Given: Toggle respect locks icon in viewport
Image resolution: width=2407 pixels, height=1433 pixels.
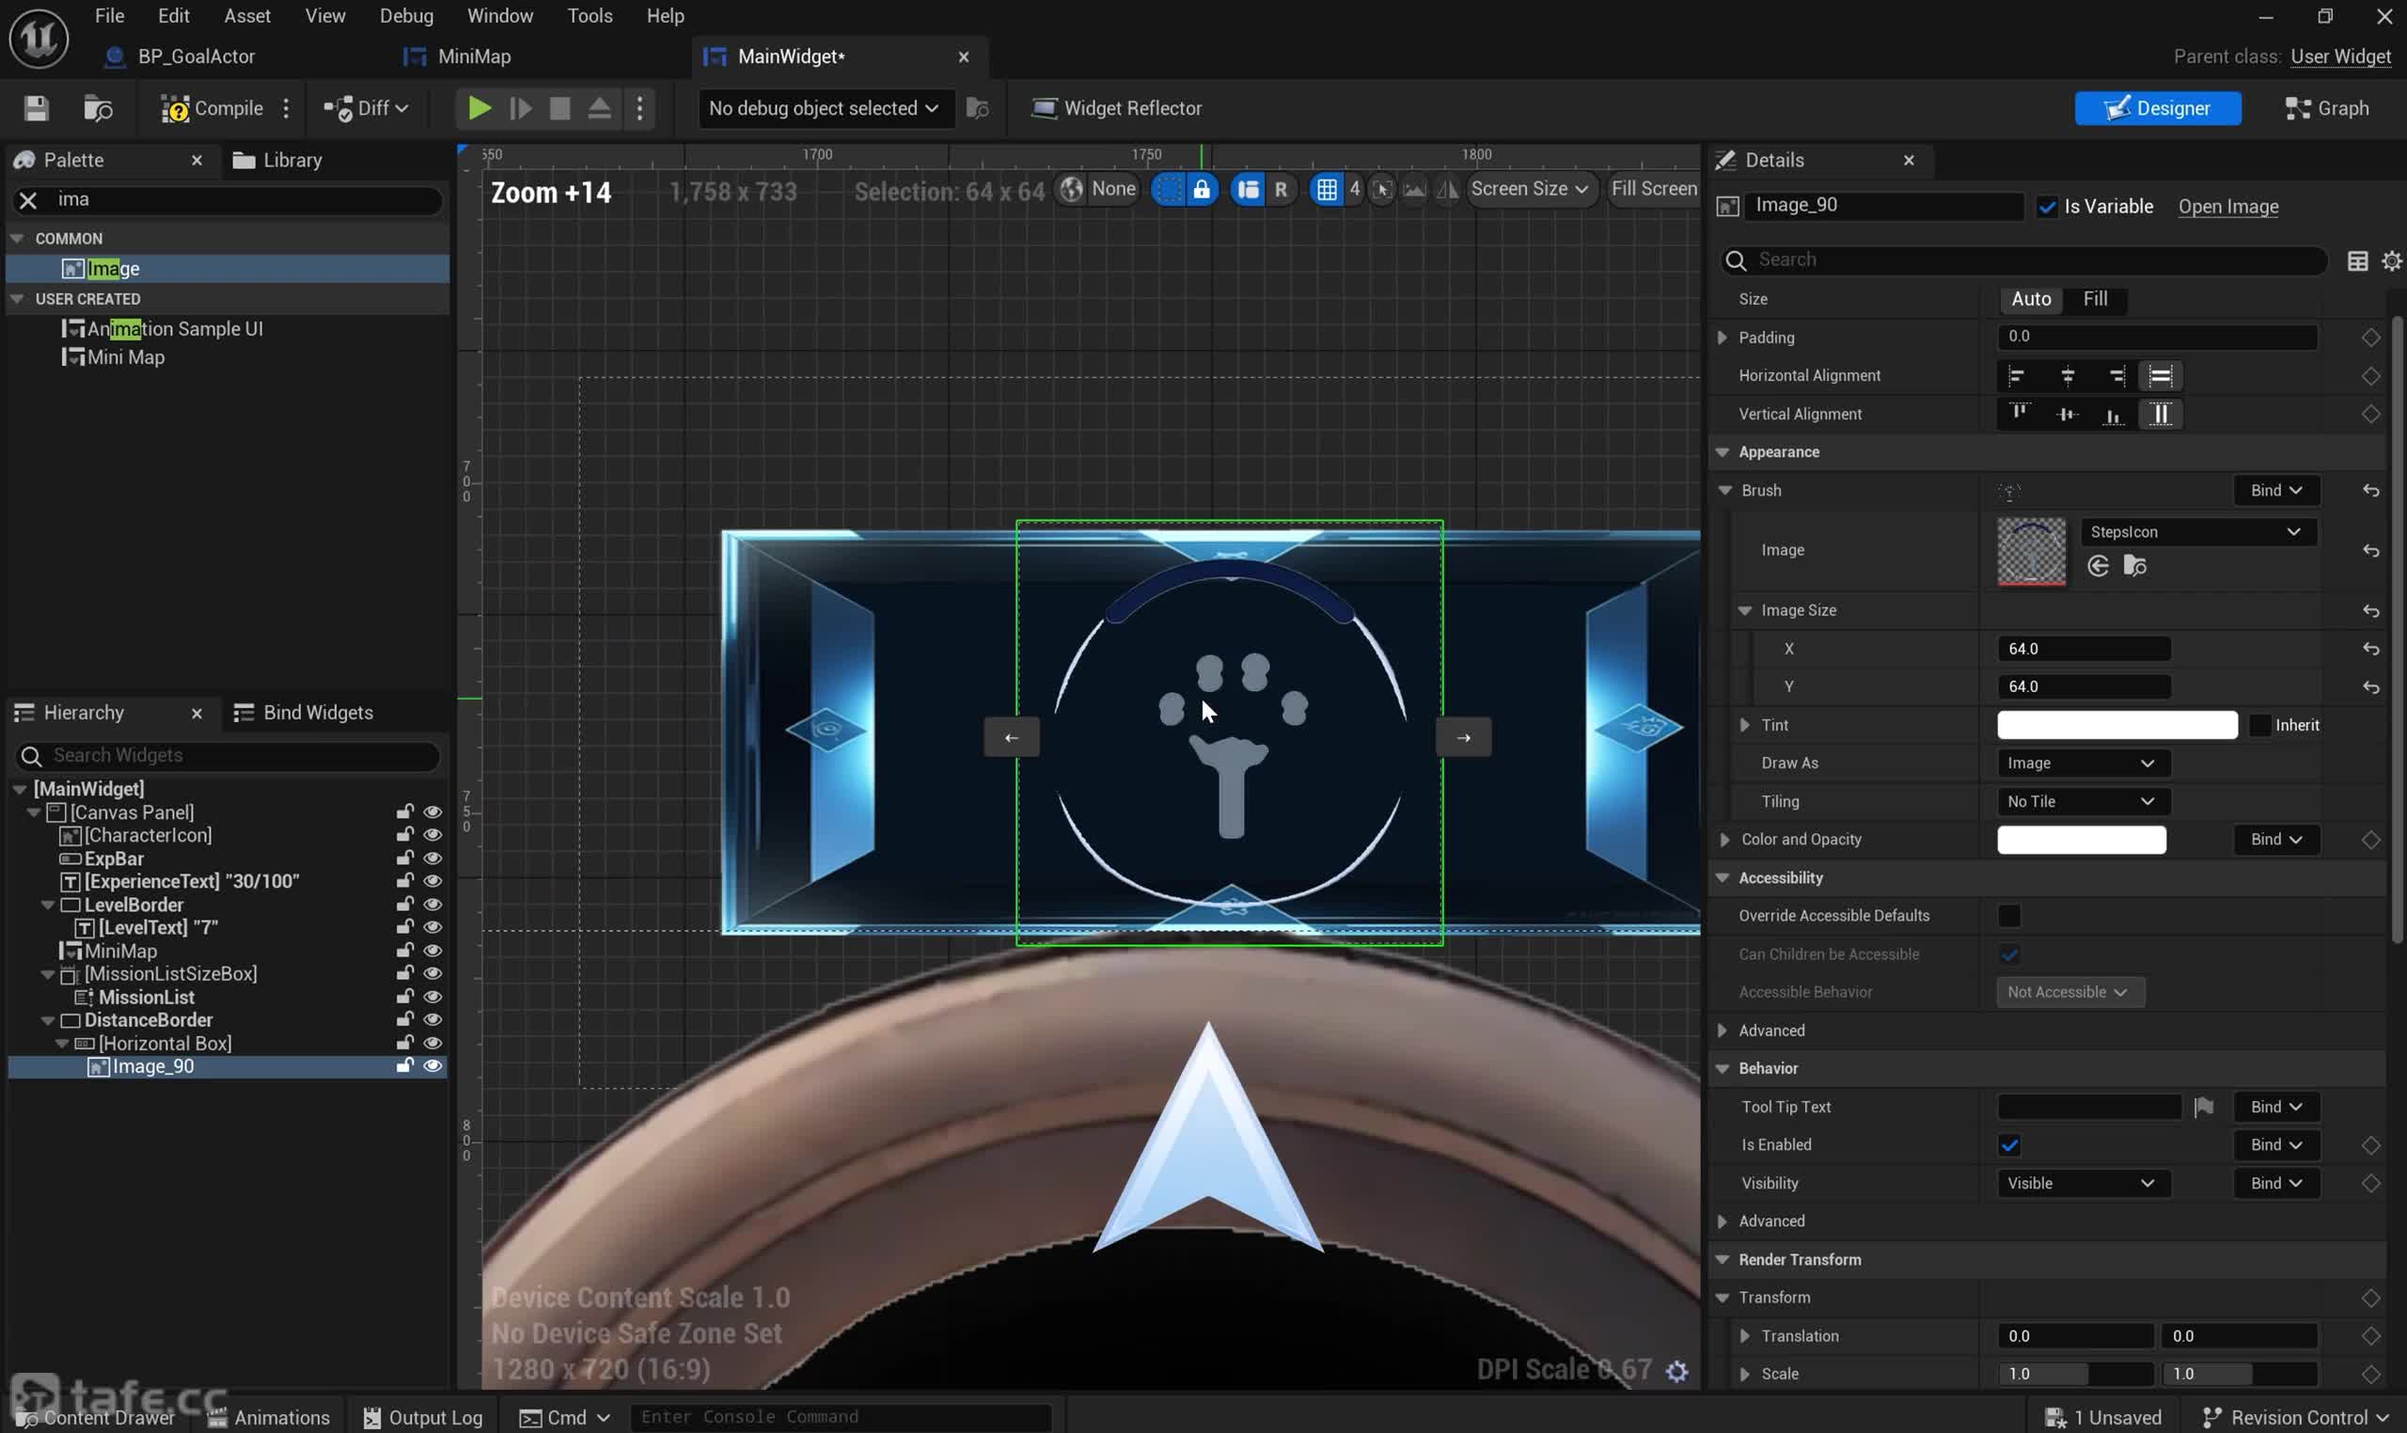Looking at the screenshot, I should 1201,189.
